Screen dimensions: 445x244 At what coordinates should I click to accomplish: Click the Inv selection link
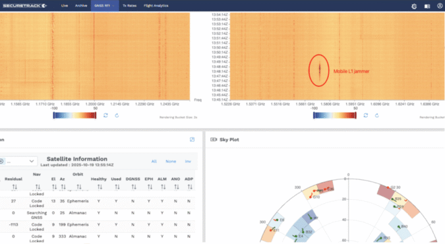click(188, 162)
